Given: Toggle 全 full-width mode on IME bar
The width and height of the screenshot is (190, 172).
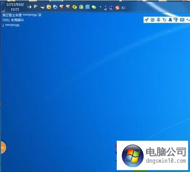Looking at the screenshot, I should (158, 20).
